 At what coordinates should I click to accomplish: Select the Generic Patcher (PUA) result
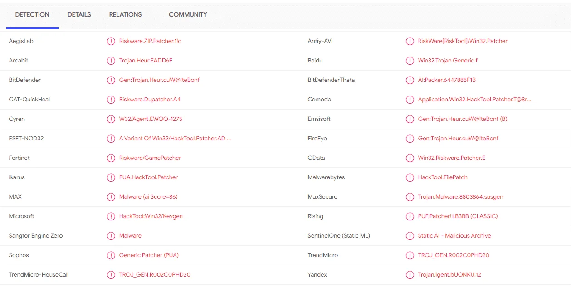(x=149, y=255)
